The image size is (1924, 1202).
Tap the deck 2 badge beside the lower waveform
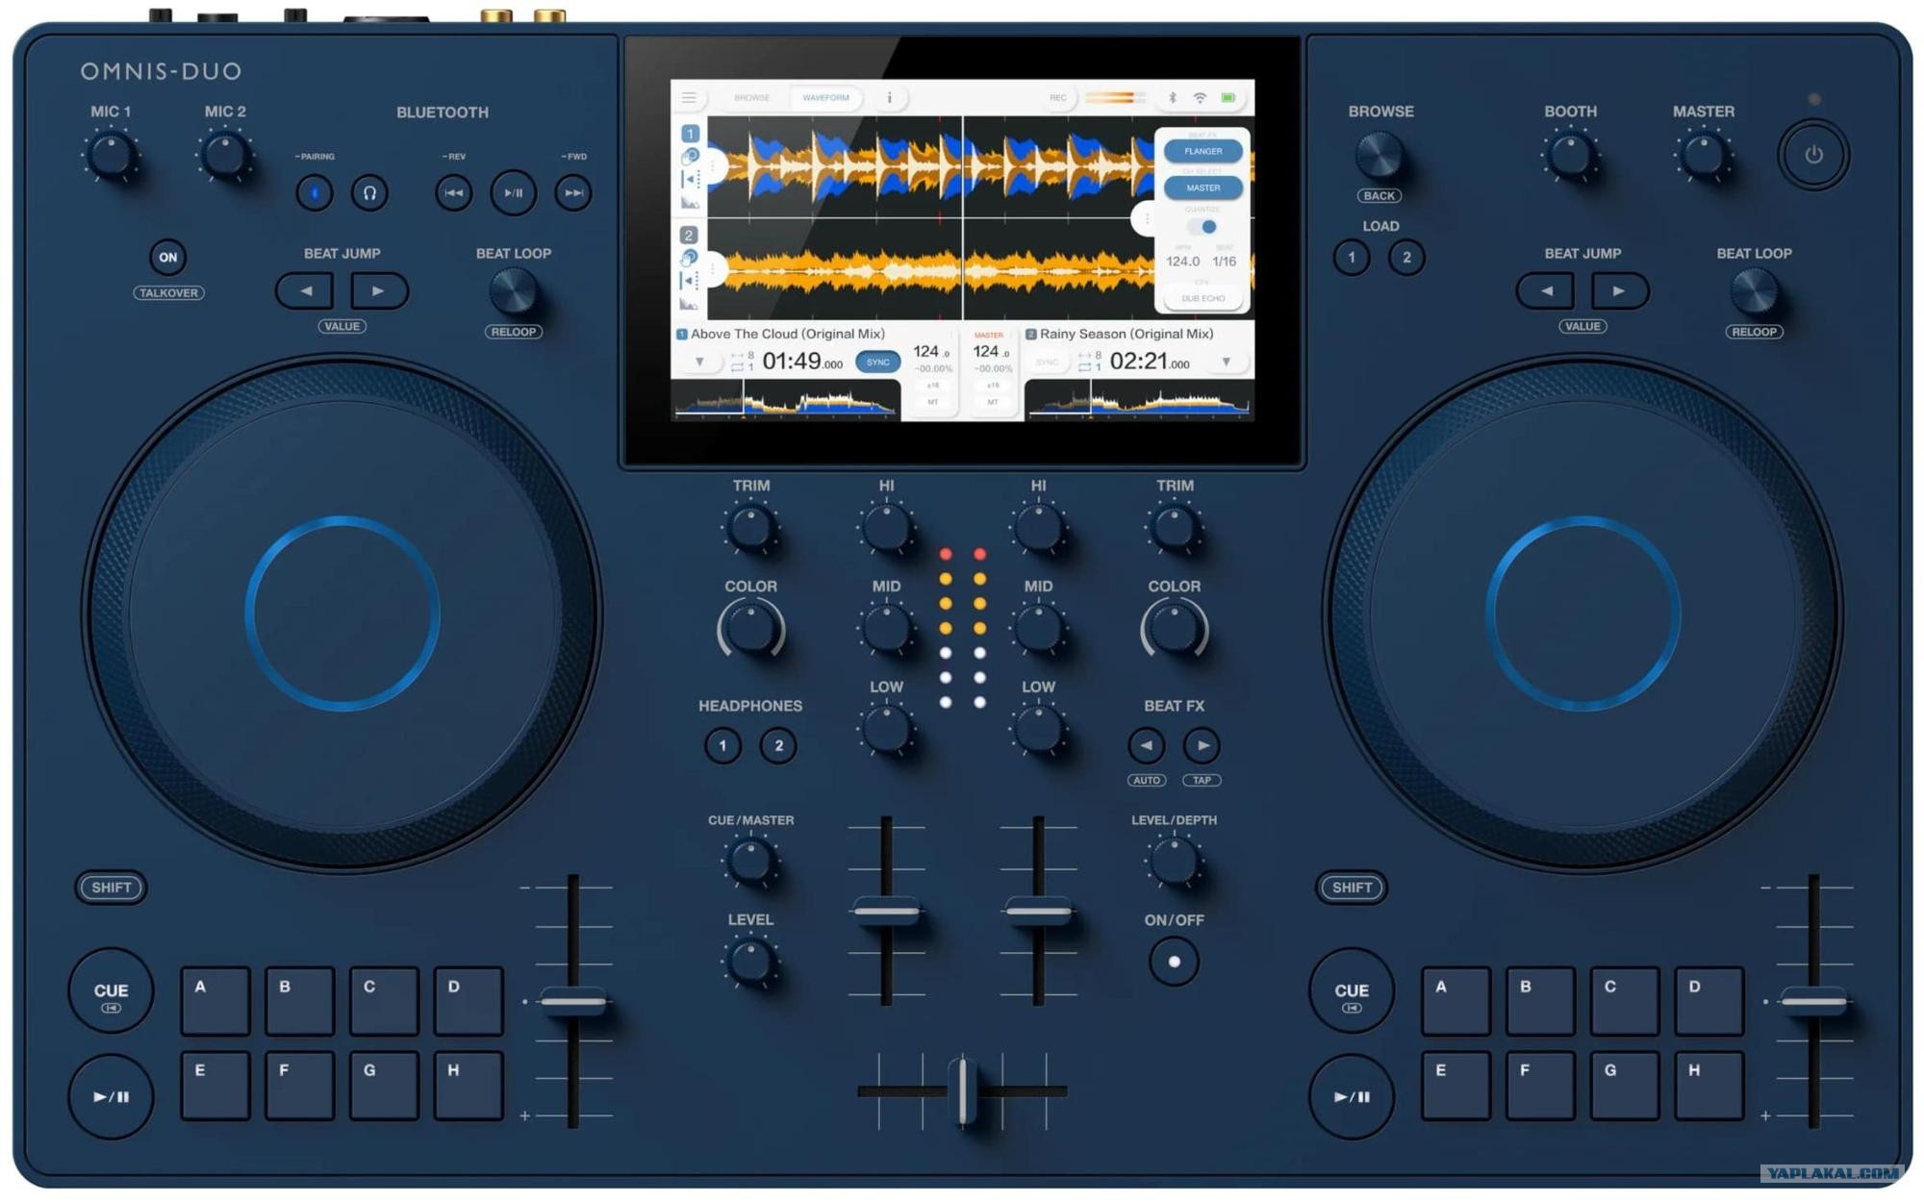point(689,235)
